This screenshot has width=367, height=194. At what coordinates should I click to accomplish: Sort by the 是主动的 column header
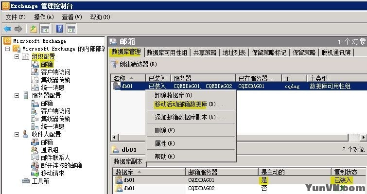[295, 172]
